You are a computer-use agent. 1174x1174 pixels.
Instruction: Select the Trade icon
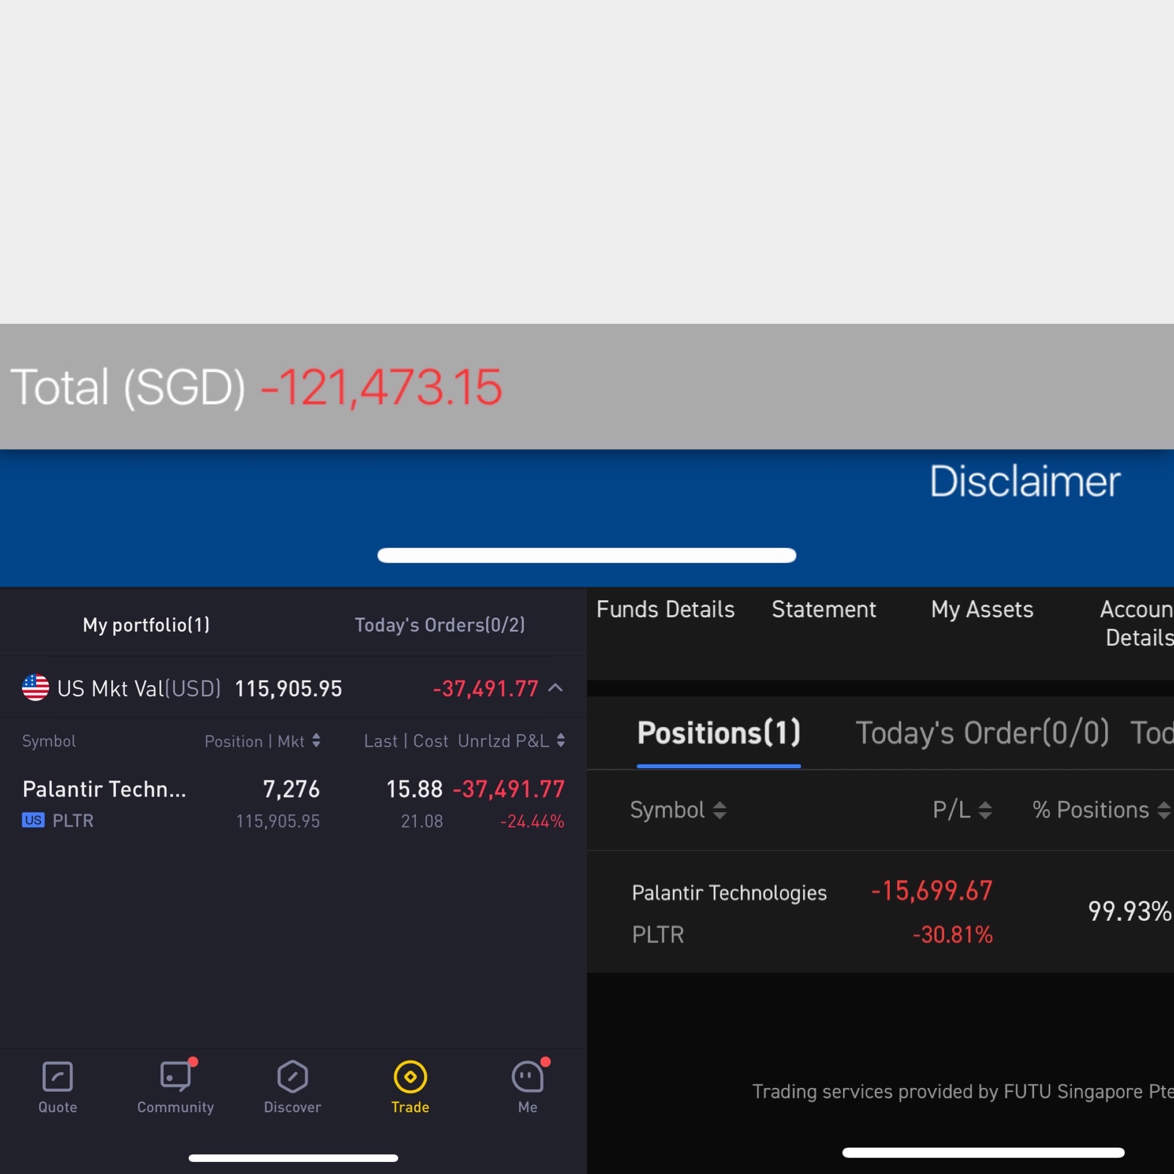pyautogui.click(x=410, y=1077)
